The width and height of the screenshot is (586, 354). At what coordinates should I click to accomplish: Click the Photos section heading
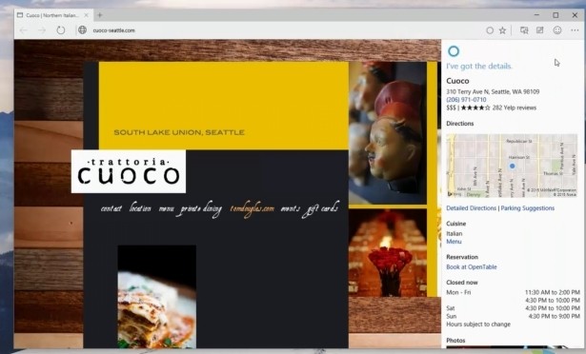455,341
